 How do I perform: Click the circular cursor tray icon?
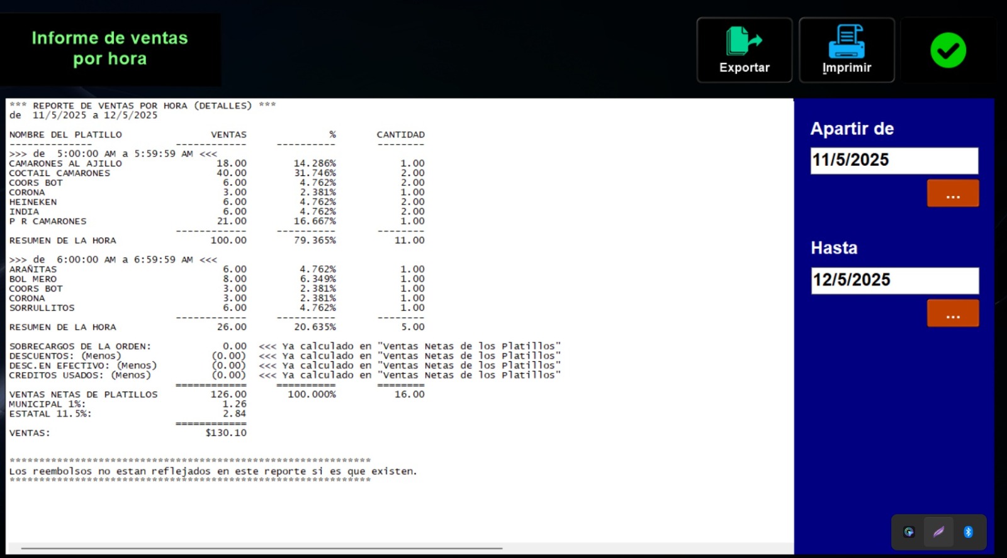click(909, 532)
